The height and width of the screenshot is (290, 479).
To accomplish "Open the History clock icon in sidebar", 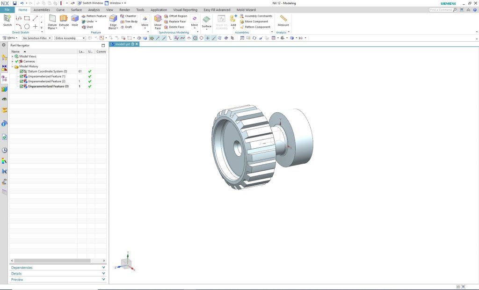I will (4, 150).
